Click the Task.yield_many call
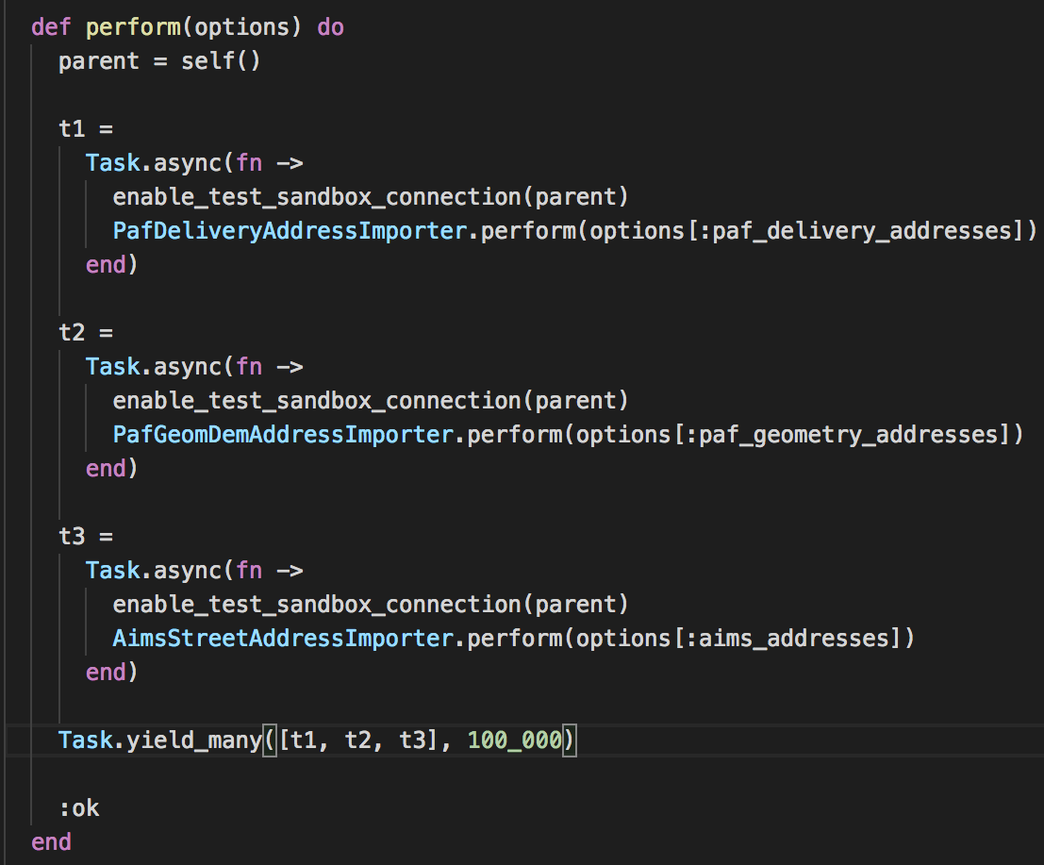The height and width of the screenshot is (865, 1044). pos(160,740)
